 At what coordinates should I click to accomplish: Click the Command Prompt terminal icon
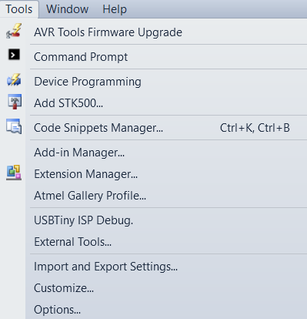pos(14,55)
